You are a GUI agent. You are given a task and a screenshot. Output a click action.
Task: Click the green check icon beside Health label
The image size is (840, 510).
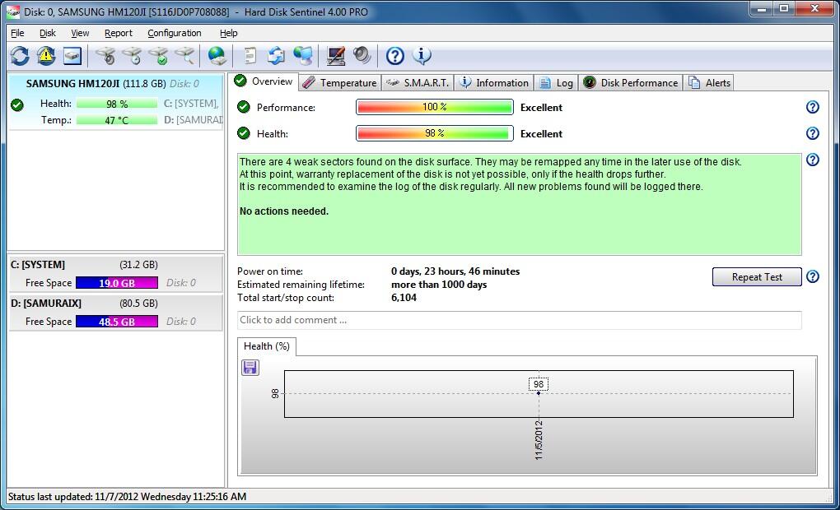[x=244, y=133]
